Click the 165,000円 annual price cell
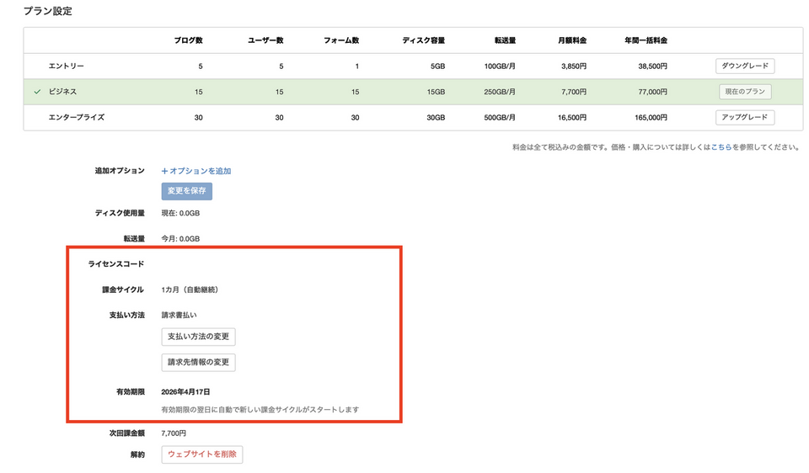 click(649, 117)
